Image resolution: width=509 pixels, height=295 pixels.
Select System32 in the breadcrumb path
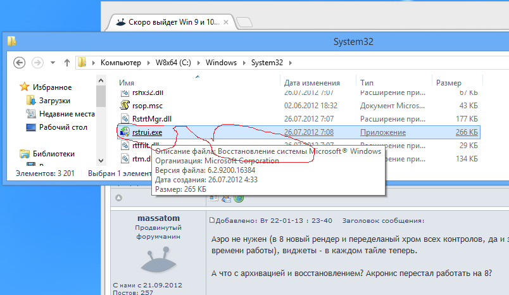(267, 63)
